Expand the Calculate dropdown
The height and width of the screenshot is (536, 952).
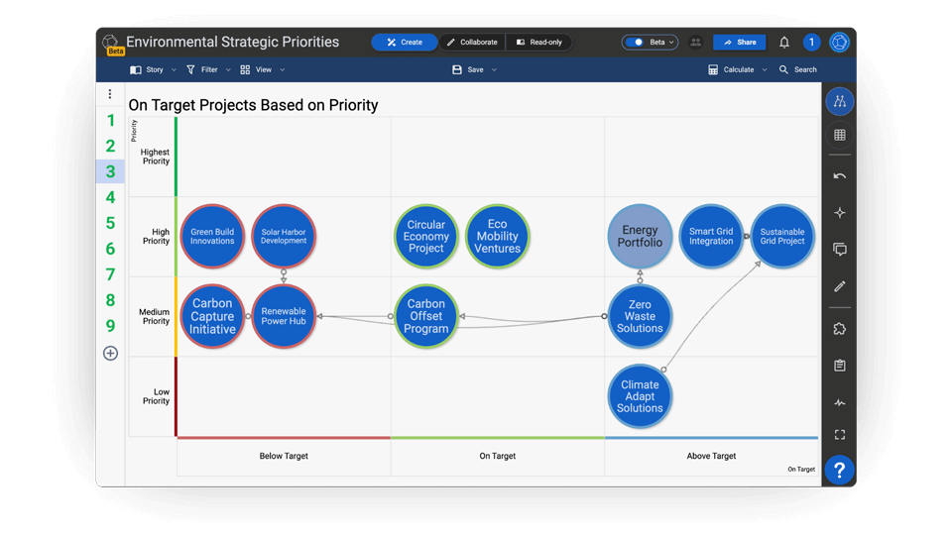point(738,70)
